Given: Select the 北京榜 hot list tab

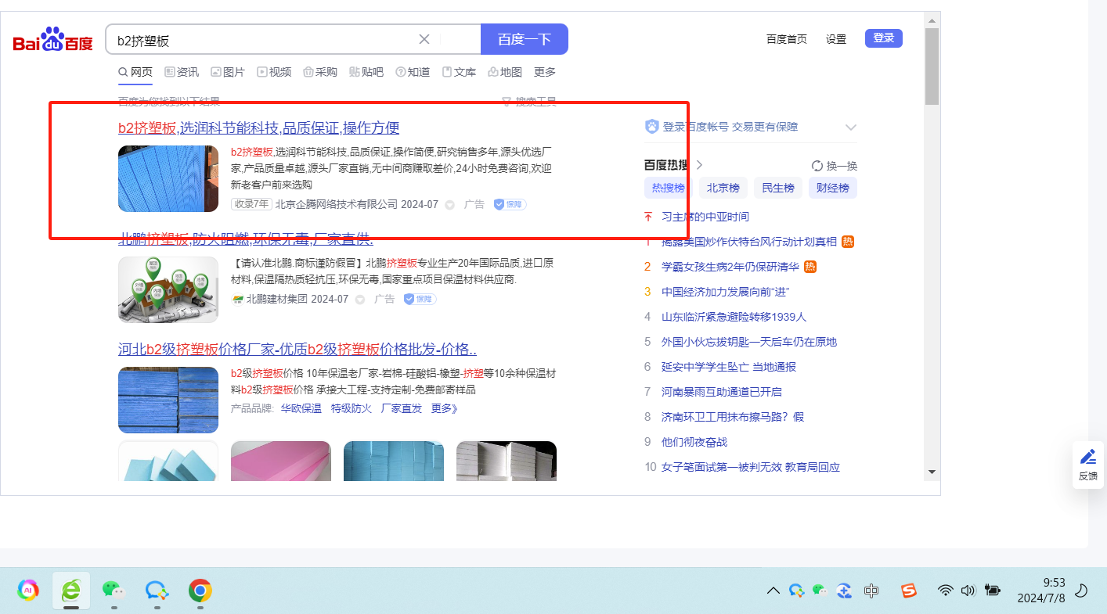Looking at the screenshot, I should [x=723, y=188].
